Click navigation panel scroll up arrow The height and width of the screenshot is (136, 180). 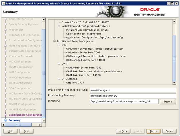point(44,20)
